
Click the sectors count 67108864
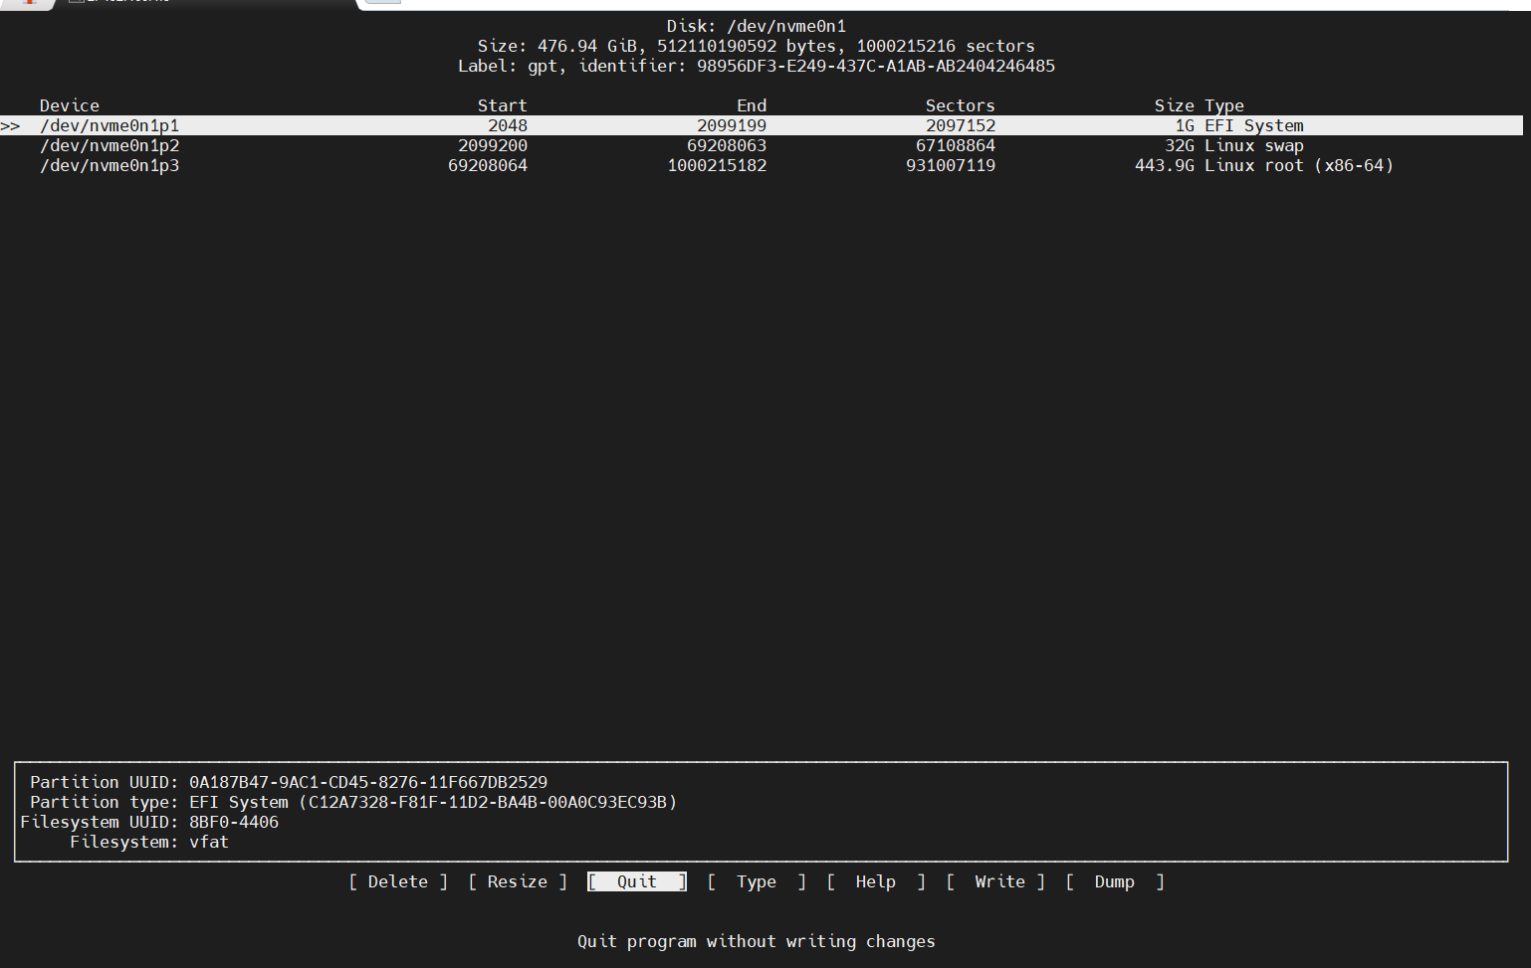(x=956, y=145)
